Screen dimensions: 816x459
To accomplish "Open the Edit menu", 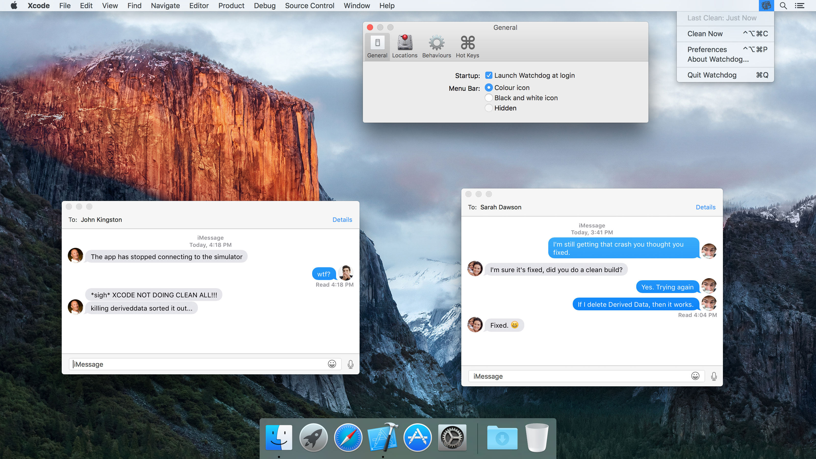I will pyautogui.click(x=86, y=6).
